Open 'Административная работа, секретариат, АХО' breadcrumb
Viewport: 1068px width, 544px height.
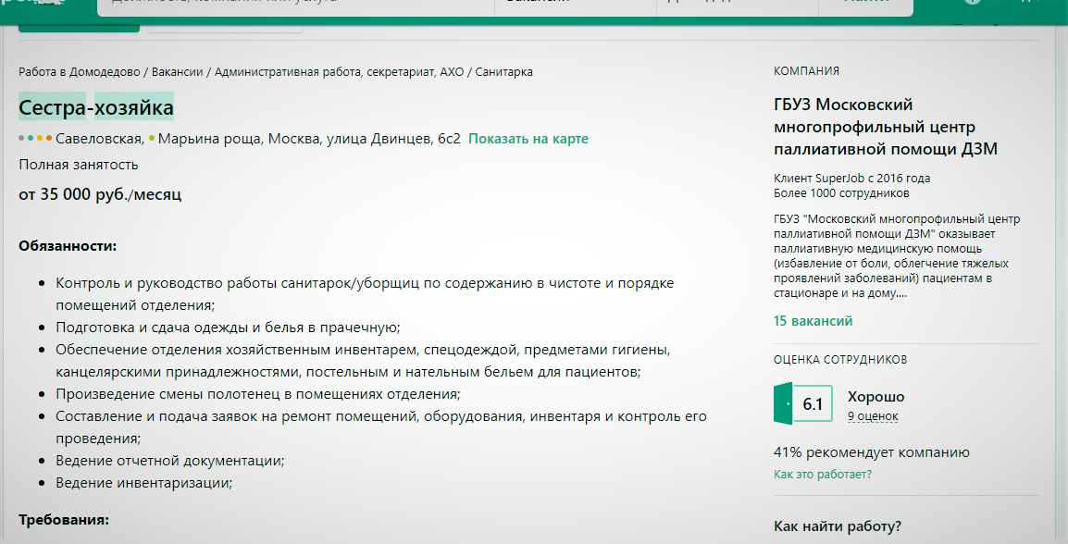coord(340,71)
